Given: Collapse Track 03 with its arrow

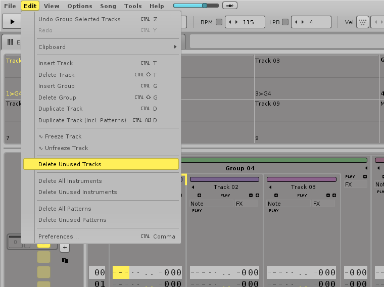Looking at the screenshot, I should (270, 187).
